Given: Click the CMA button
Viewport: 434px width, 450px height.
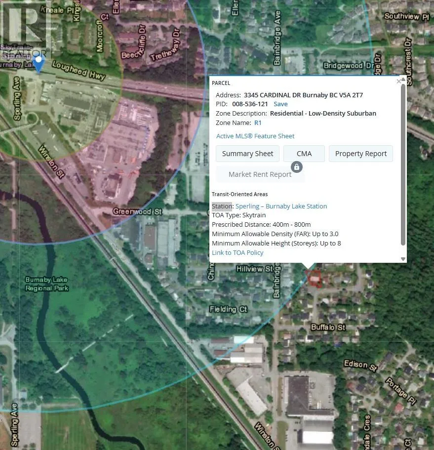Looking at the screenshot, I should tap(304, 154).
